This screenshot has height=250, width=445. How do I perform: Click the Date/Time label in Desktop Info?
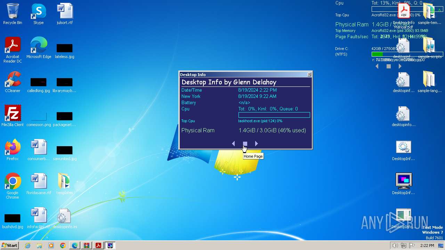click(x=192, y=90)
